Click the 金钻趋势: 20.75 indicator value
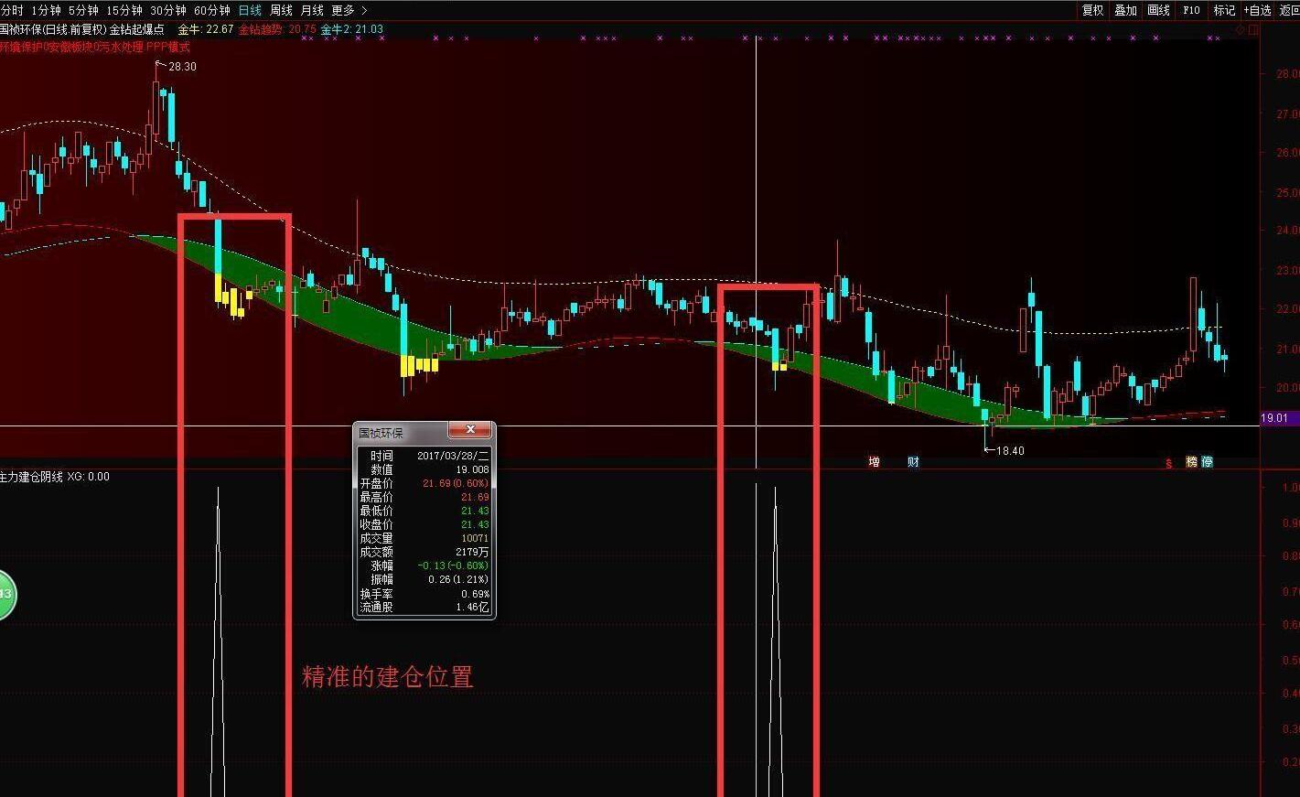Screen dimensions: 1300x797 277,29
